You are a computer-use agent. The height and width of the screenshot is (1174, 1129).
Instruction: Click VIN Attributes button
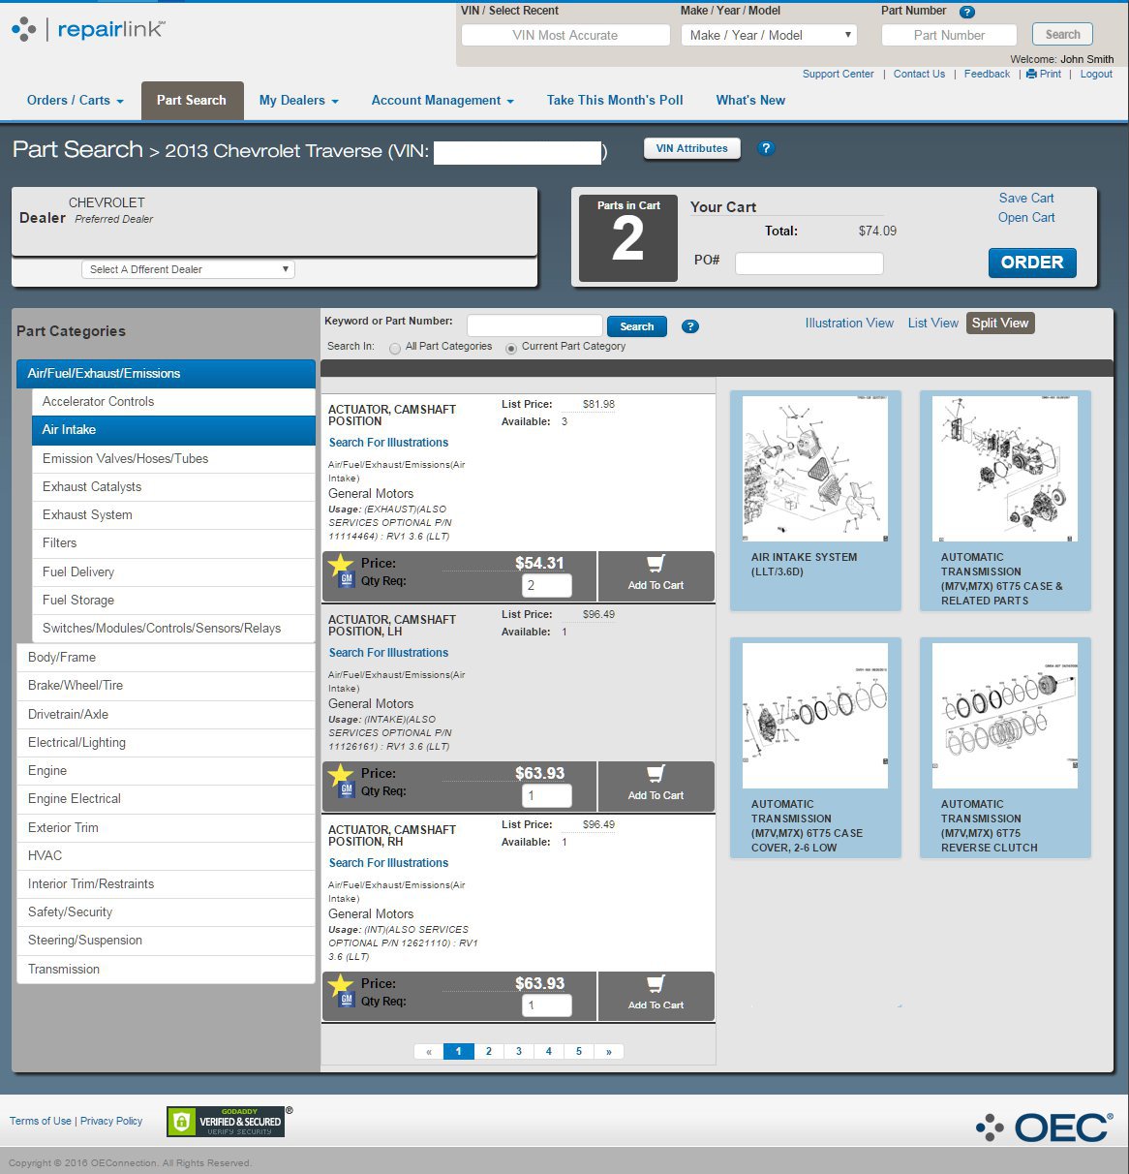[692, 148]
